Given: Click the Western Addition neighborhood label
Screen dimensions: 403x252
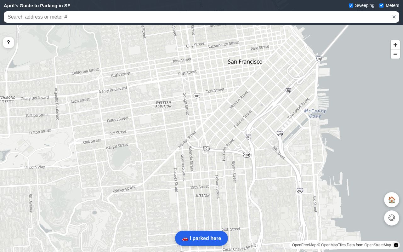Looking at the screenshot, I should (x=163, y=104).
